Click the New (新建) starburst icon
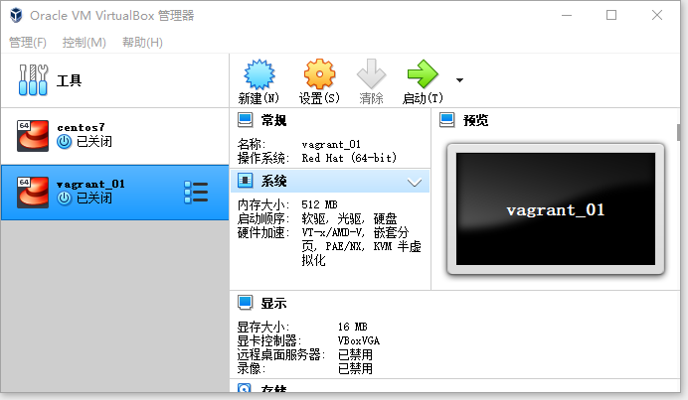 258,74
